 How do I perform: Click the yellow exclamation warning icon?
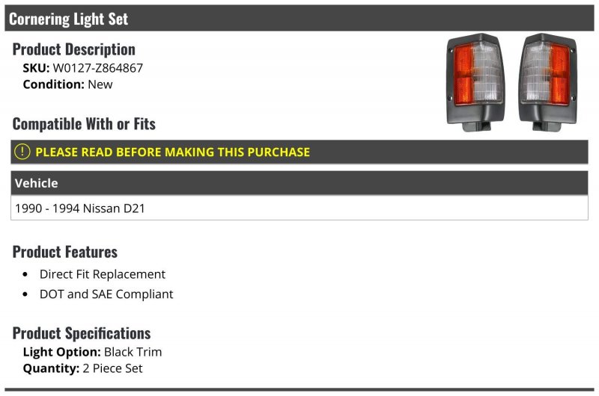[x=22, y=152]
